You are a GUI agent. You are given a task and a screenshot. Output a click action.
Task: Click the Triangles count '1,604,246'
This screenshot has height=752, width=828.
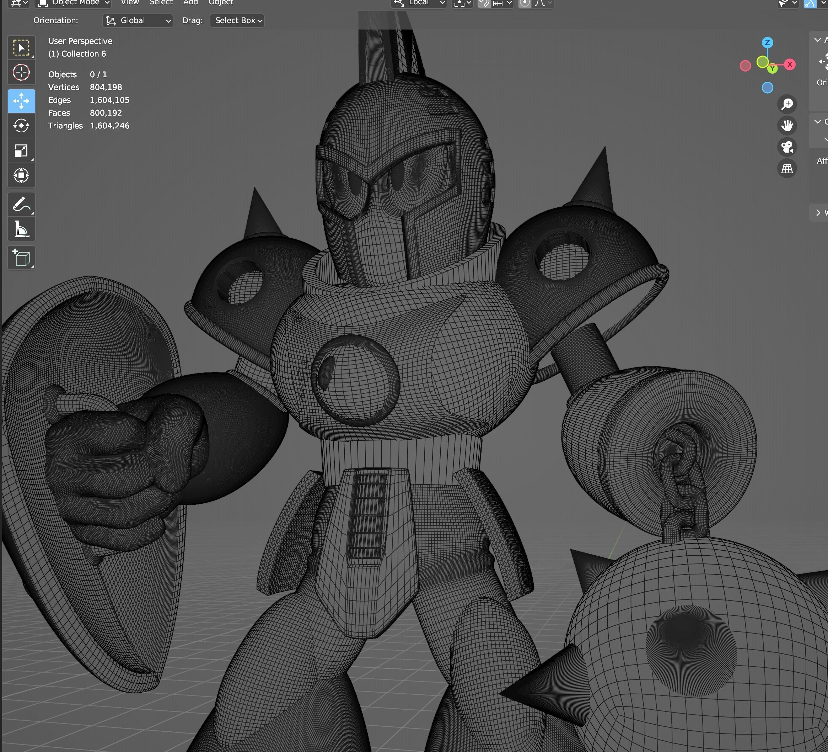tap(110, 126)
